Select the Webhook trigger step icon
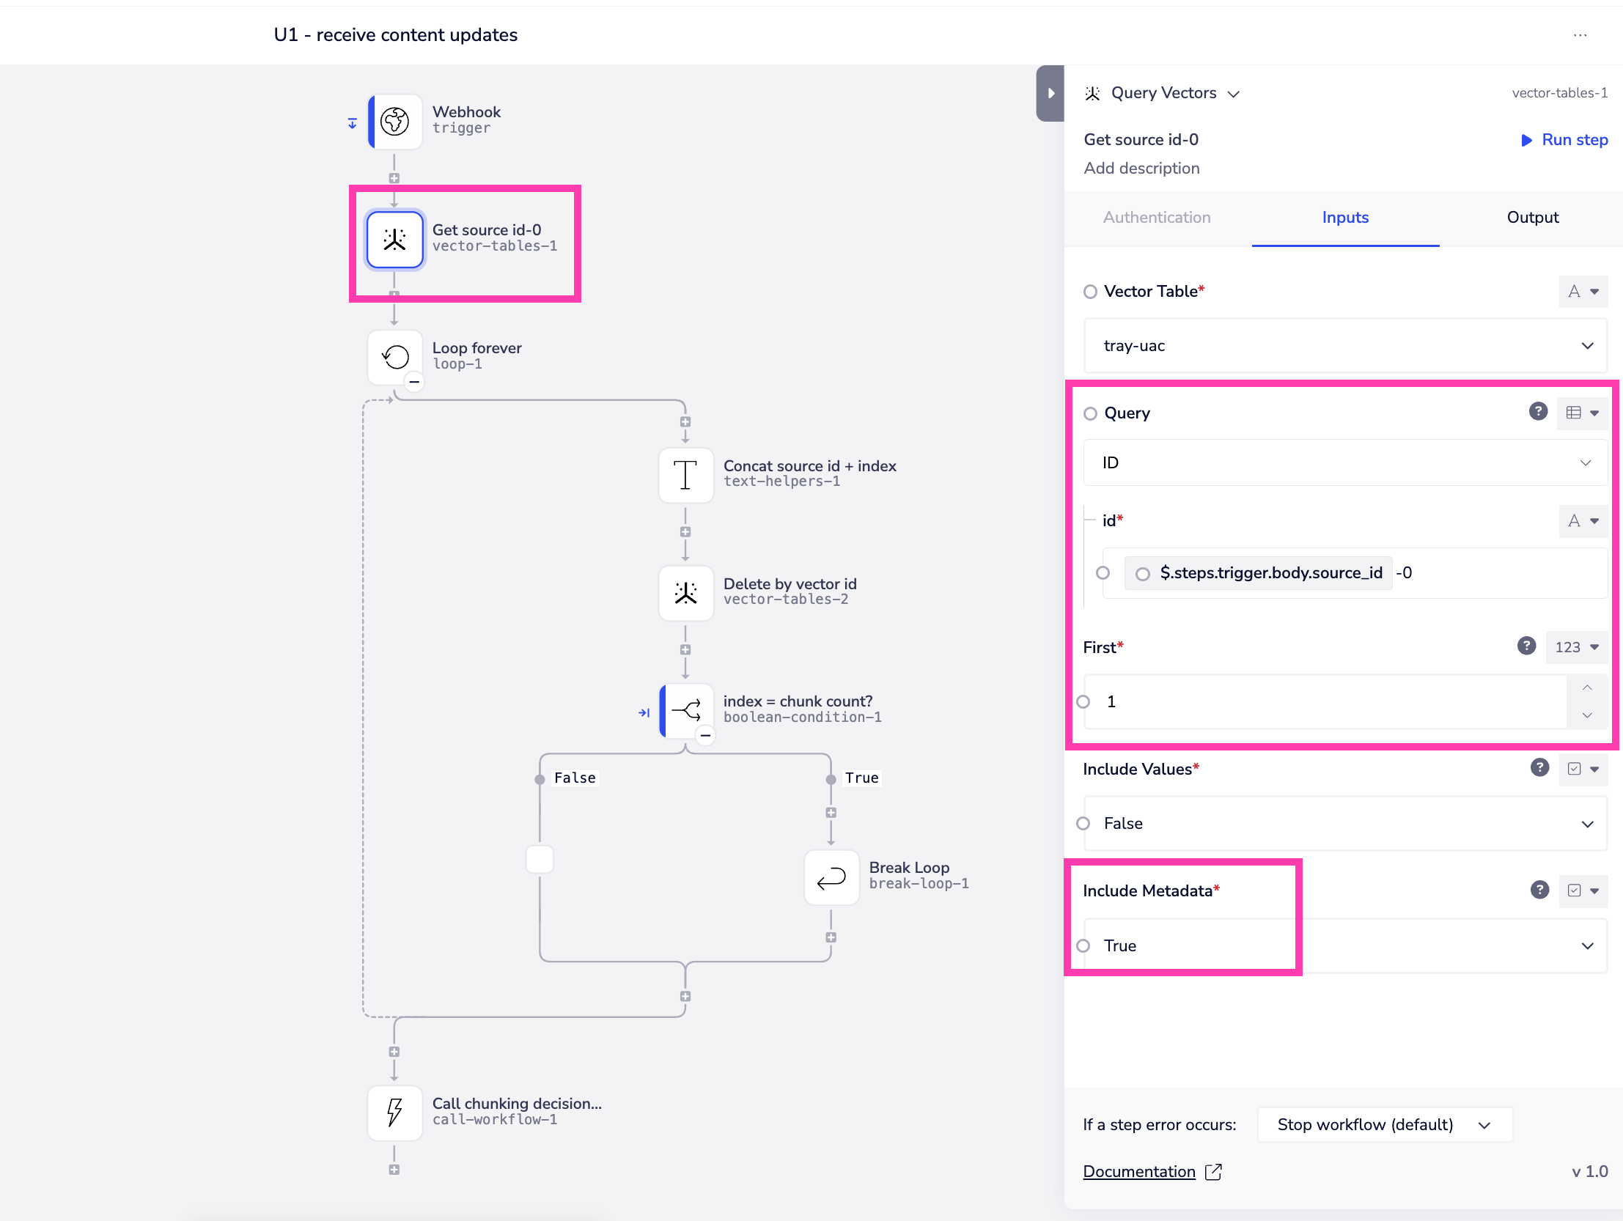Image resolution: width=1623 pixels, height=1221 pixels. click(x=394, y=121)
